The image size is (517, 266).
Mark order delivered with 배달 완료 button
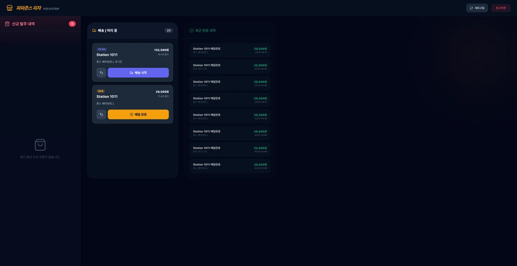[138, 114]
